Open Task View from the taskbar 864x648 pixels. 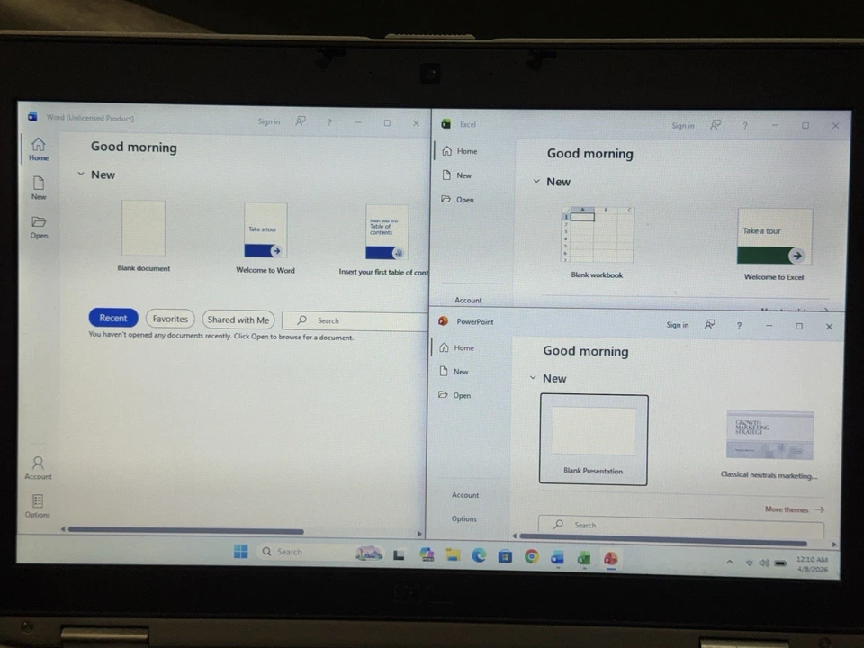point(399,555)
